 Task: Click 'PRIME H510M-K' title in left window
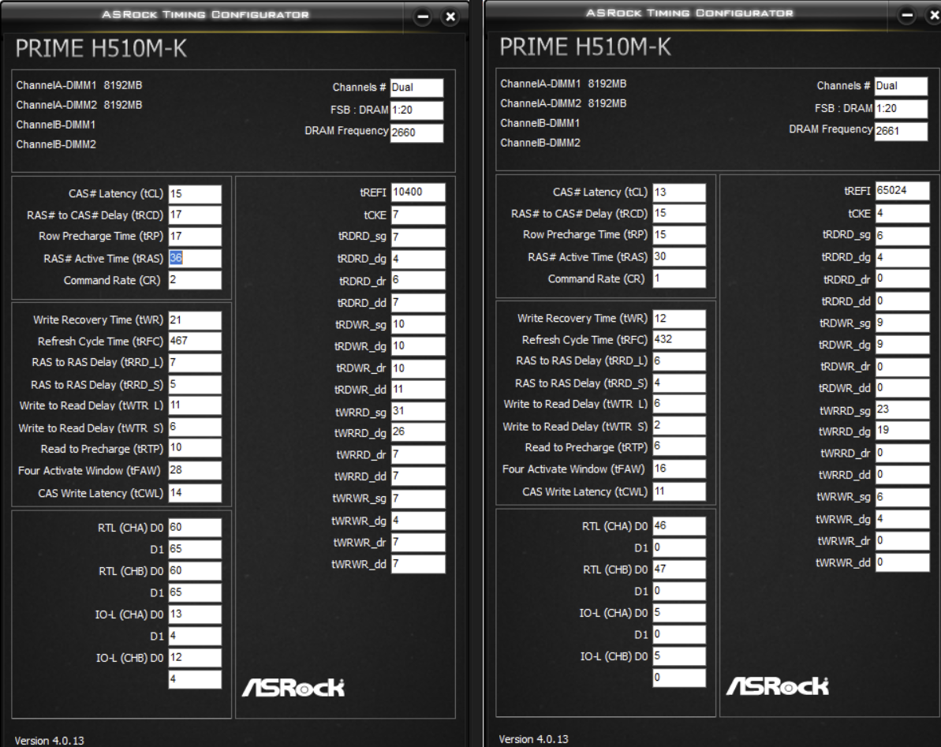click(101, 49)
